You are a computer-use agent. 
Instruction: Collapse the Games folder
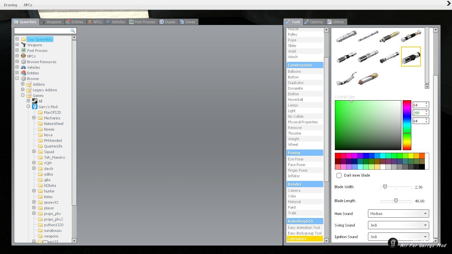click(x=23, y=95)
